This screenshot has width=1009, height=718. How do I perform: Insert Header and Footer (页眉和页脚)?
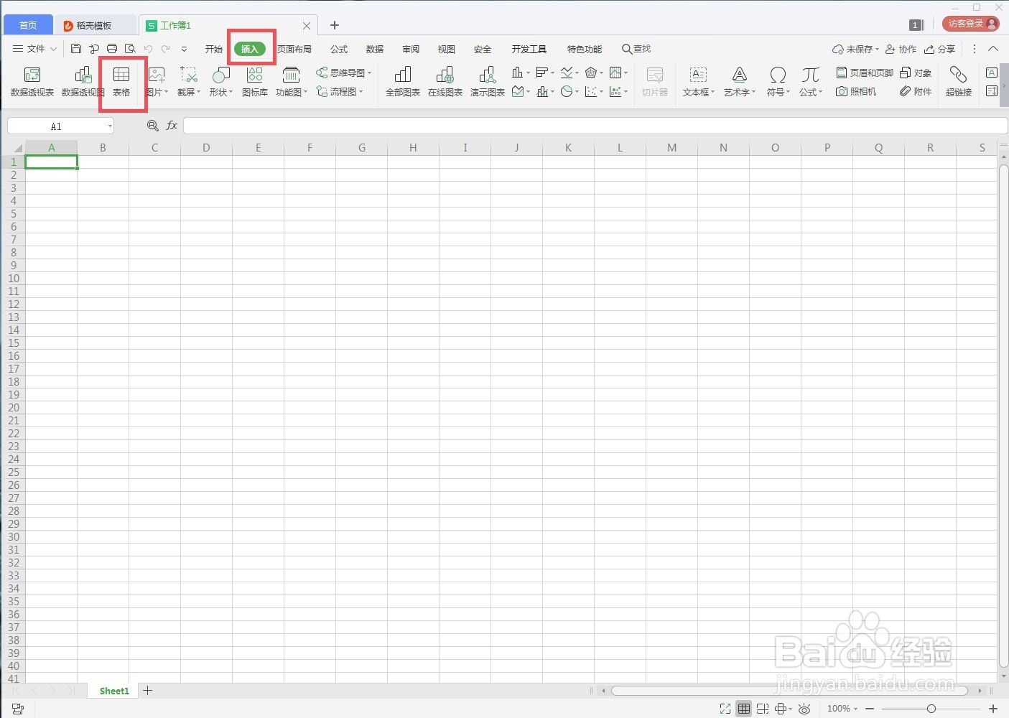tap(865, 73)
